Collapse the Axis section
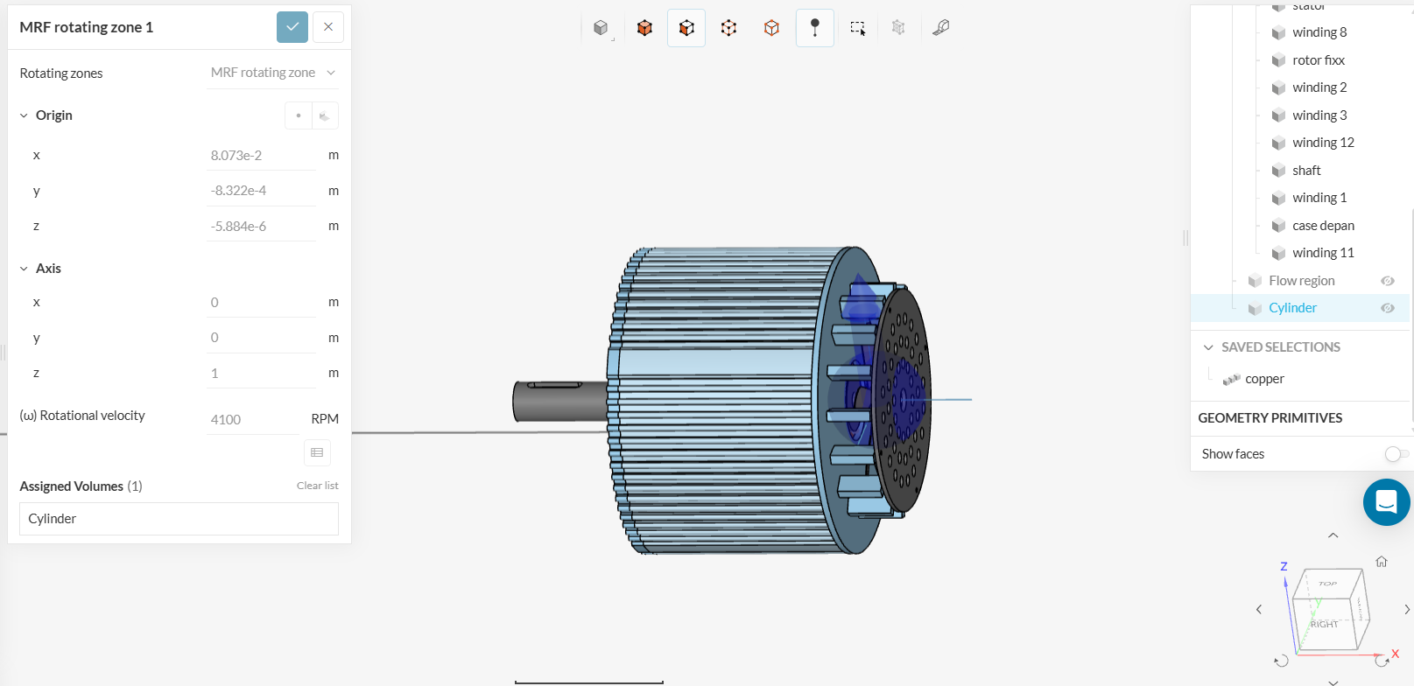This screenshot has height=686, width=1414. [24, 269]
